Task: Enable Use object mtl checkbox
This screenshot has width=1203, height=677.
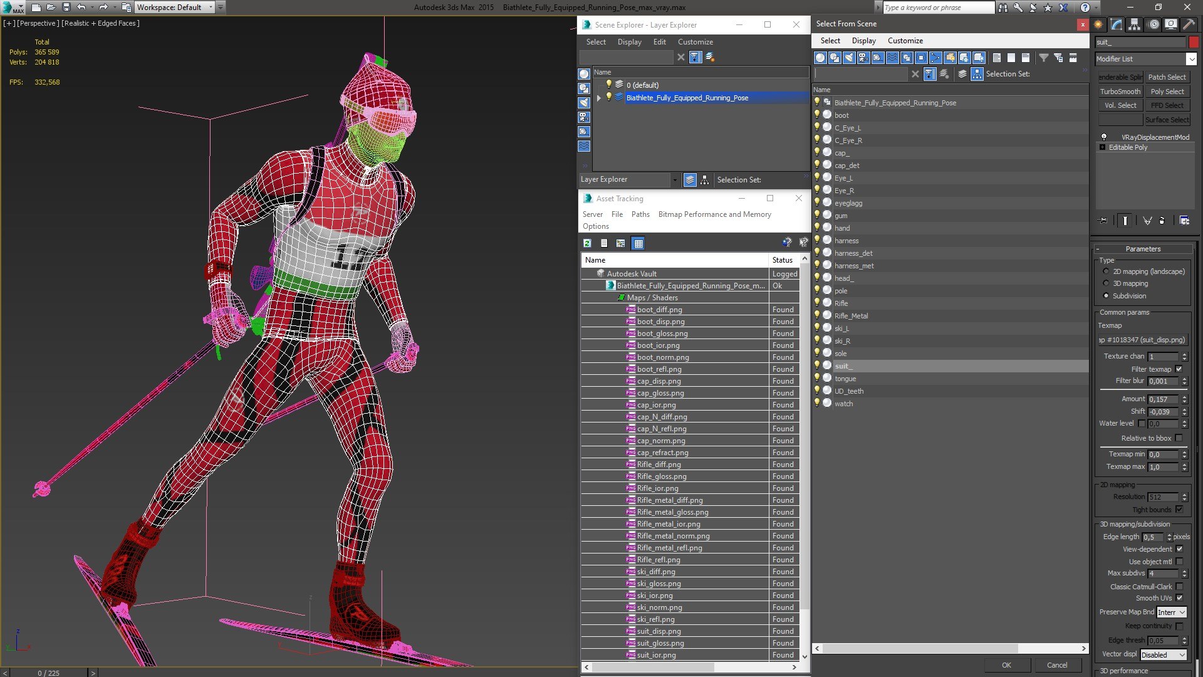Action: (1179, 562)
